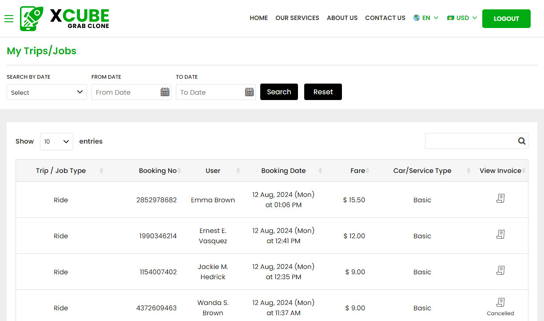Open invoice icon for cancelled Wanda S. Brown trip
This screenshot has height=321, width=544.
(x=500, y=303)
